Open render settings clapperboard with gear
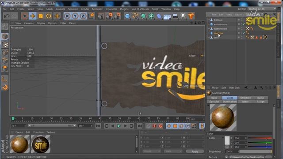283x159 pixels. tap(117, 16)
